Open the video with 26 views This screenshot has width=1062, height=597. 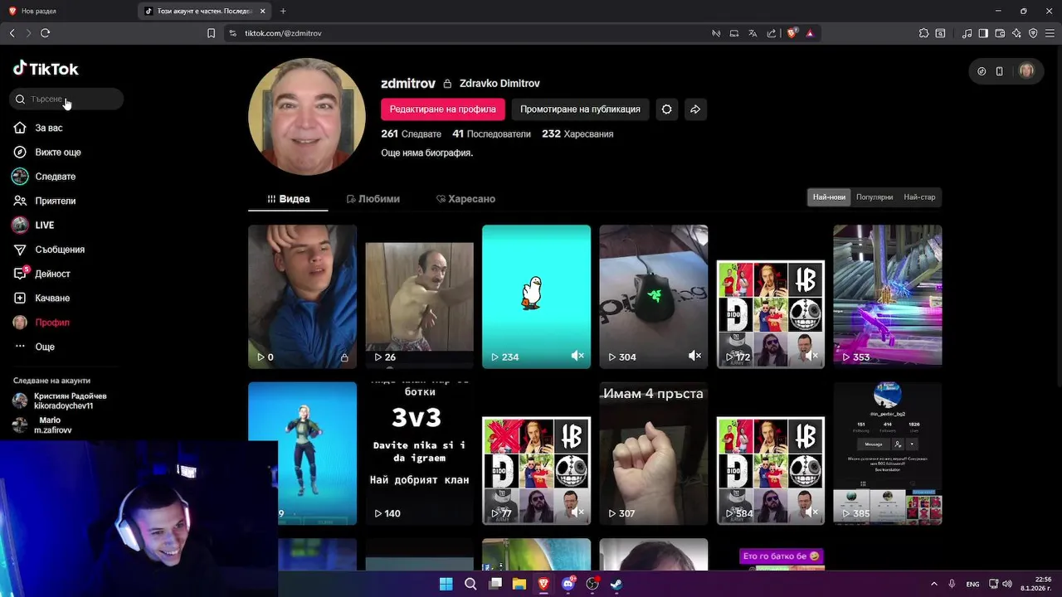(419, 297)
